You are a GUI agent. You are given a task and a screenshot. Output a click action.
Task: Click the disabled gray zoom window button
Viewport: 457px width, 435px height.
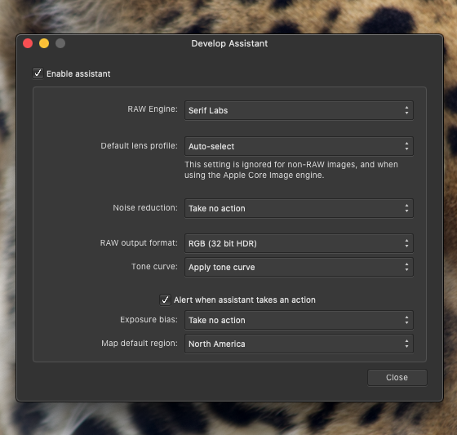[x=60, y=43]
